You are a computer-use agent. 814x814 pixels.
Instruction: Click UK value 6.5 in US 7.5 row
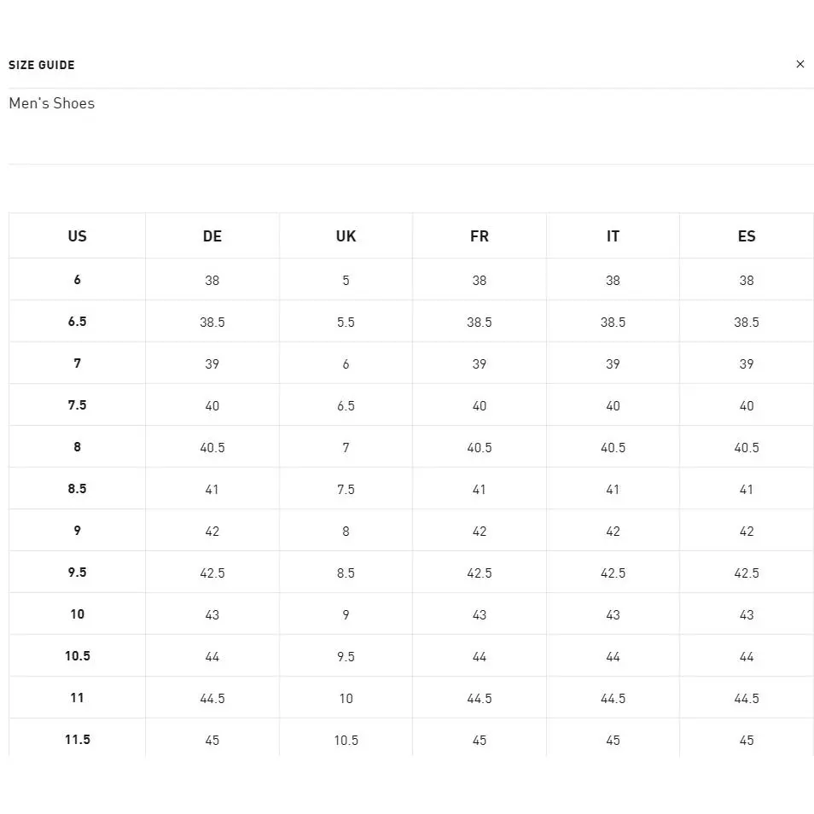346,406
